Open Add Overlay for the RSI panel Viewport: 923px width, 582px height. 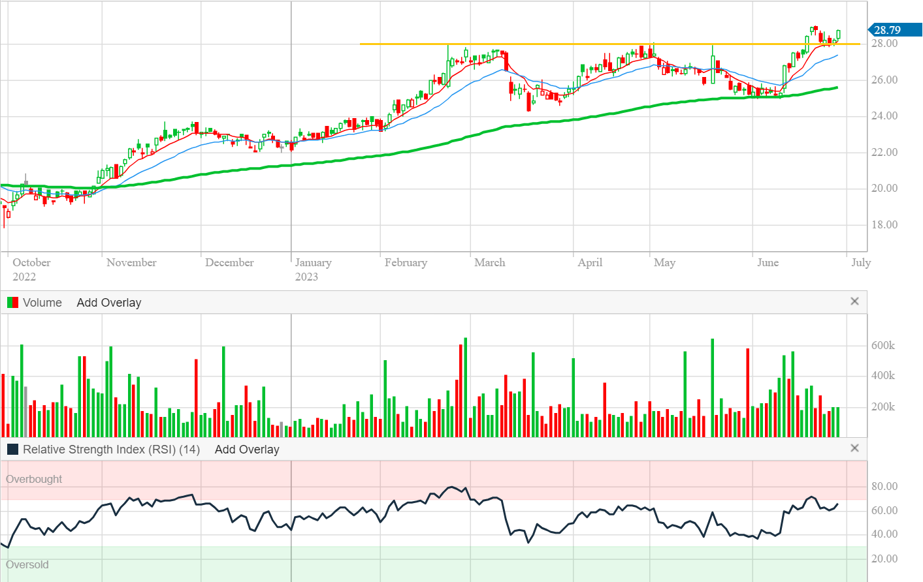click(247, 450)
